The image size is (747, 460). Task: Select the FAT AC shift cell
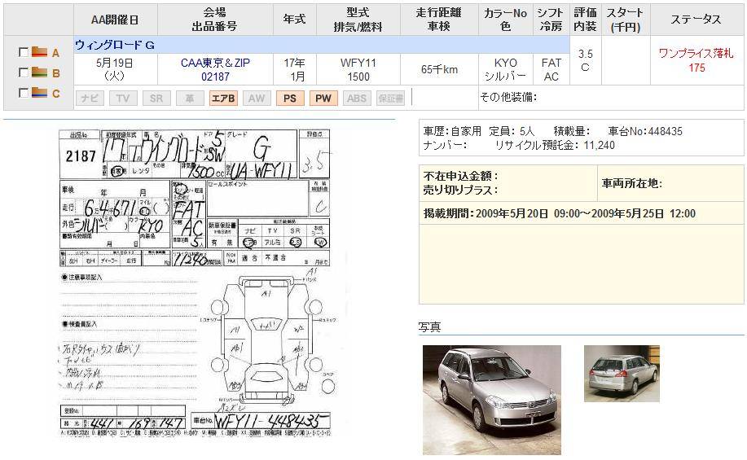point(551,69)
